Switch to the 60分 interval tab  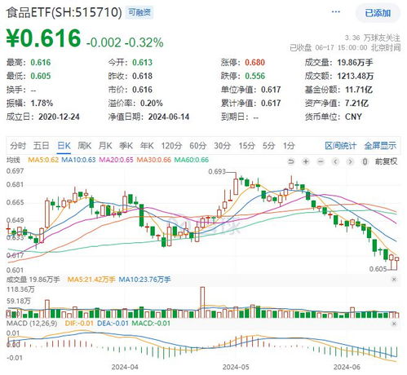197,146
